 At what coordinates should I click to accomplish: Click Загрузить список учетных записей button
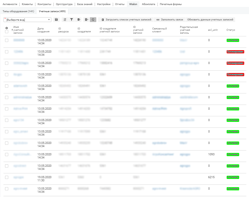point(126,20)
